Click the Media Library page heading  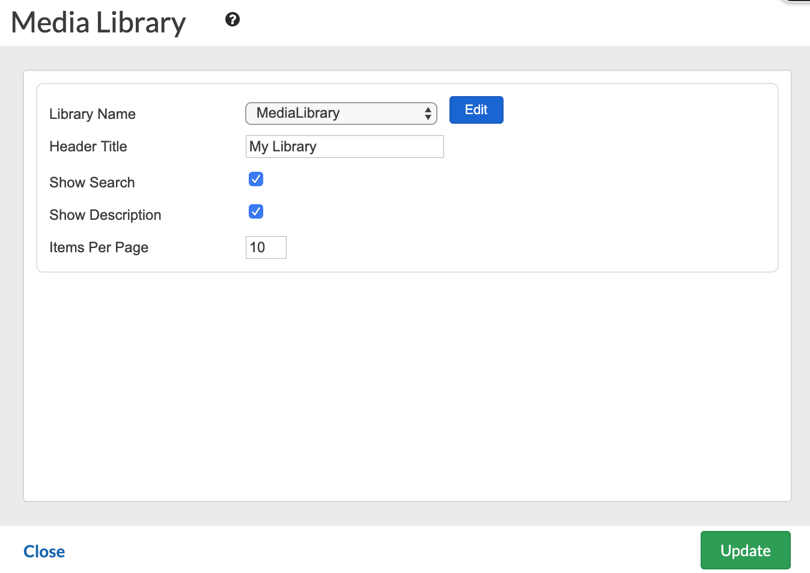coord(99,23)
